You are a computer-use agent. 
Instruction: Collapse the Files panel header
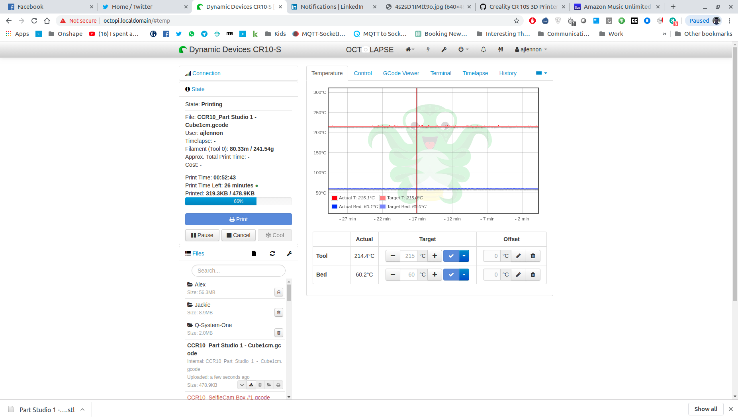[198, 253]
